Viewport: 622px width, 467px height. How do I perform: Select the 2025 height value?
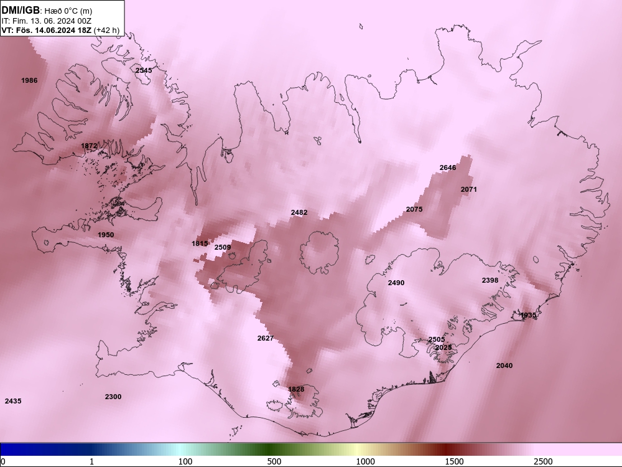[x=443, y=347]
